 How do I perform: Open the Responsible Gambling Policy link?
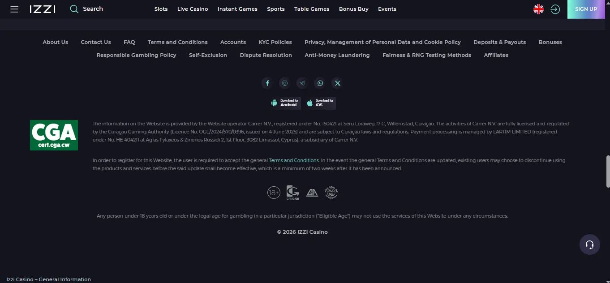pos(136,55)
